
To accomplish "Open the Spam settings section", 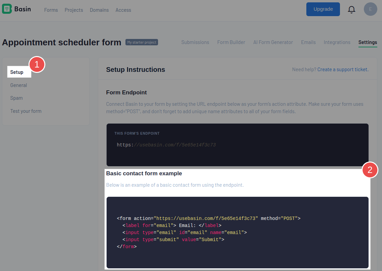I will 16,98.
